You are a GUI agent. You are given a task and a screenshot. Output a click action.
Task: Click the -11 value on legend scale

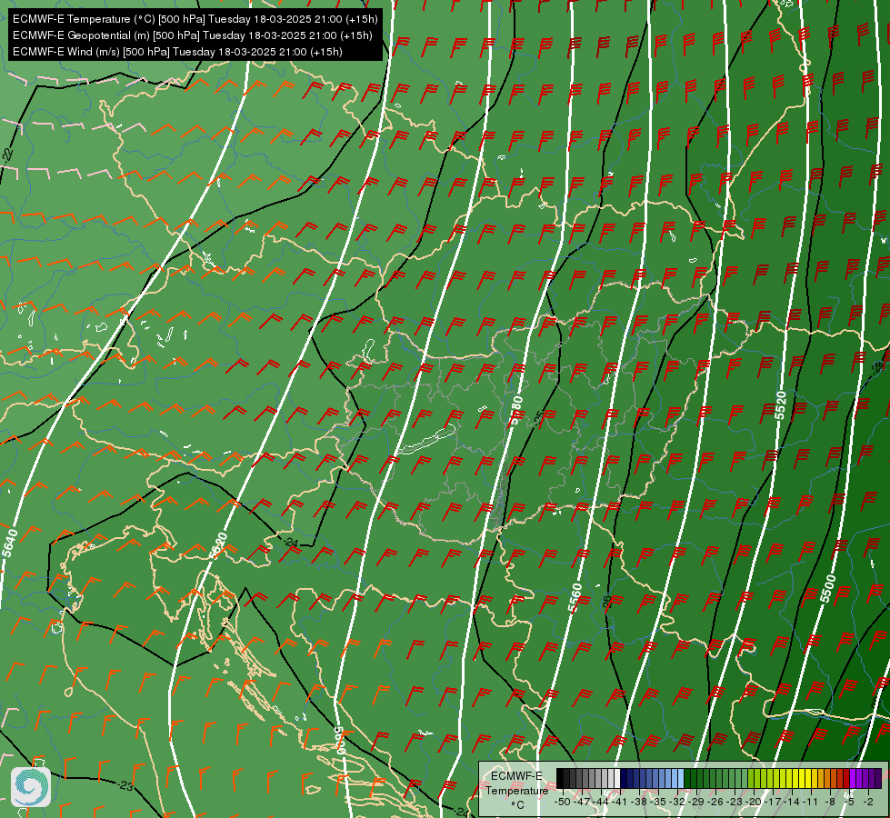tap(810, 802)
